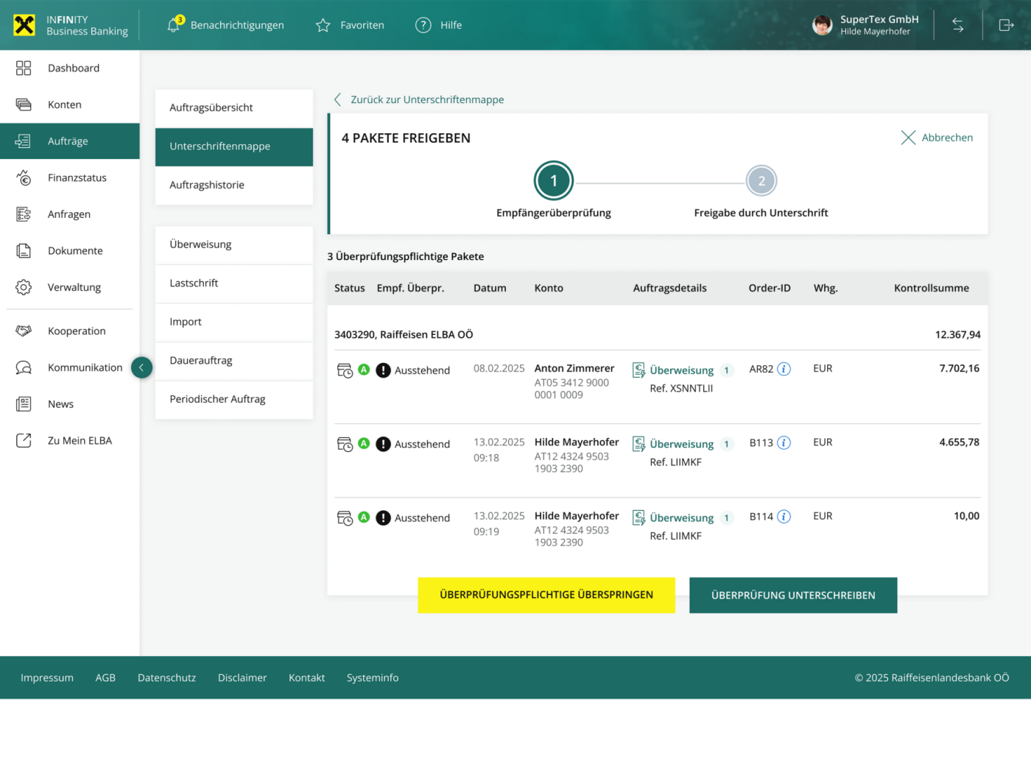Click the Finanzstatus sidebar icon
Image resolution: width=1031 pixels, height=773 pixels.
click(x=24, y=178)
